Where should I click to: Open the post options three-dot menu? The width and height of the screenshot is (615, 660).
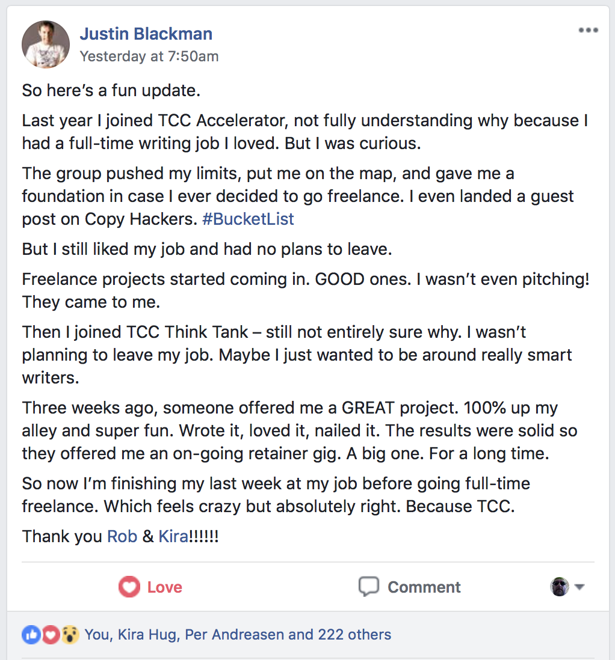point(587,31)
